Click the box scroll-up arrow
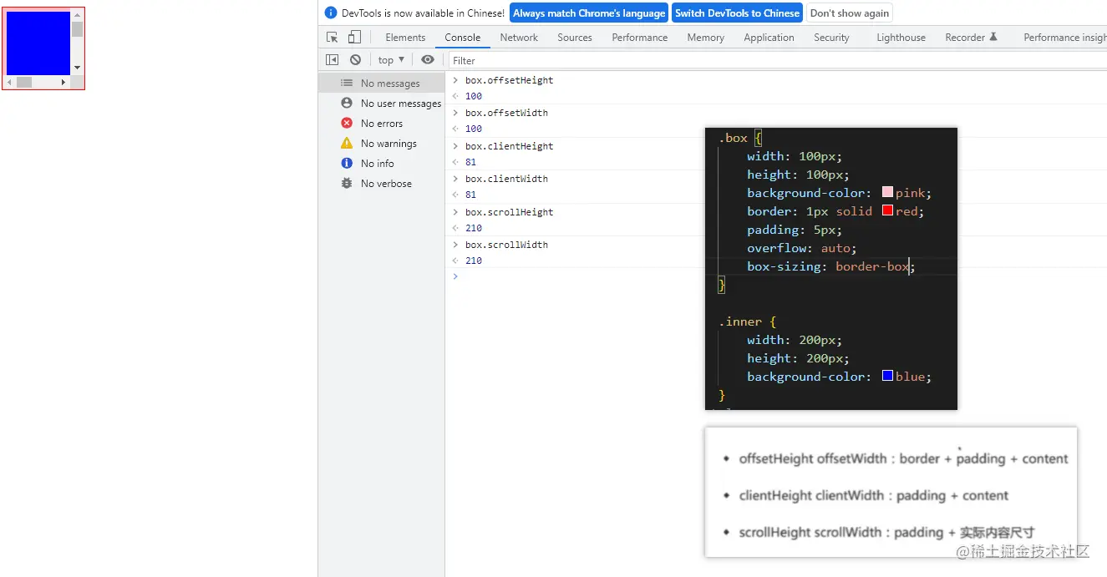Screen dimensions: 1107x577 tap(77, 15)
